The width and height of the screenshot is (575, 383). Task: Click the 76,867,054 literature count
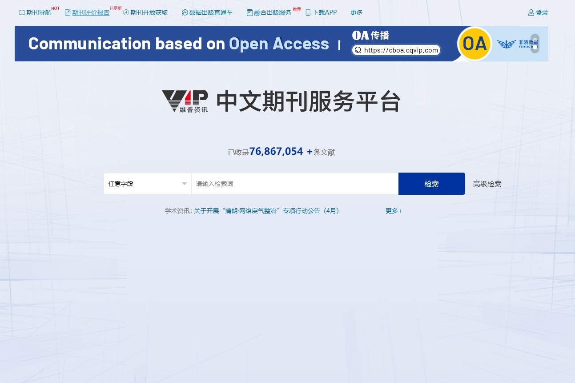pyautogui.click(x=276, y=151)
